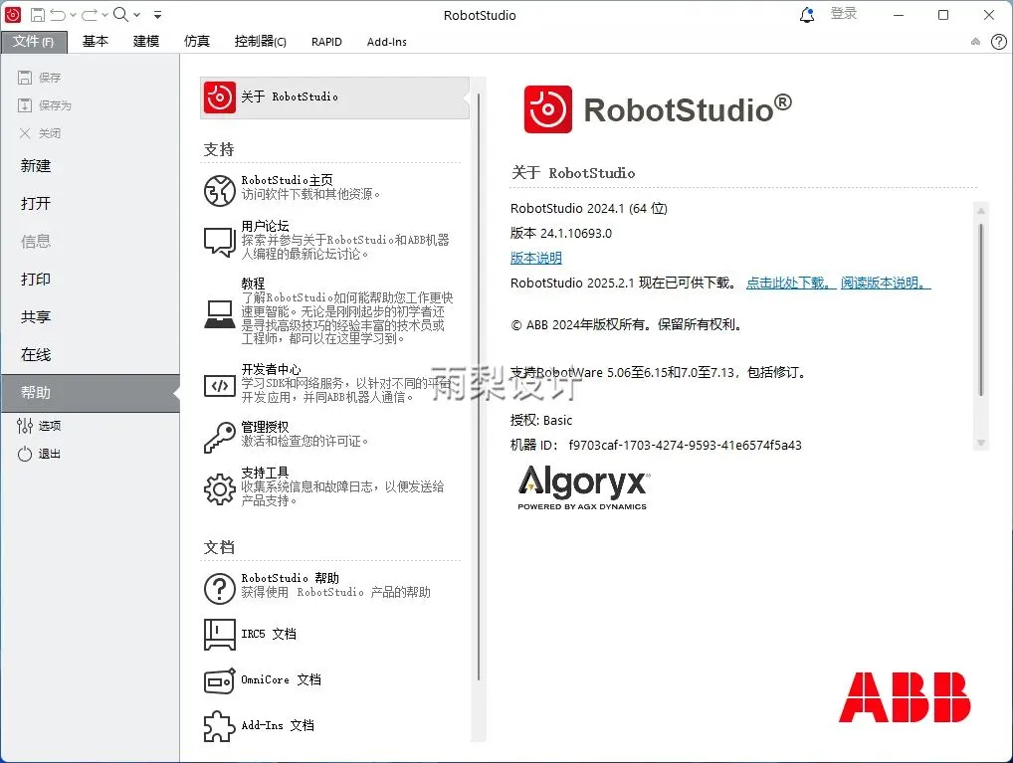Screen dimensions: 1013x763
Task: Click the tutorials laptop icon
Action: 220,314
